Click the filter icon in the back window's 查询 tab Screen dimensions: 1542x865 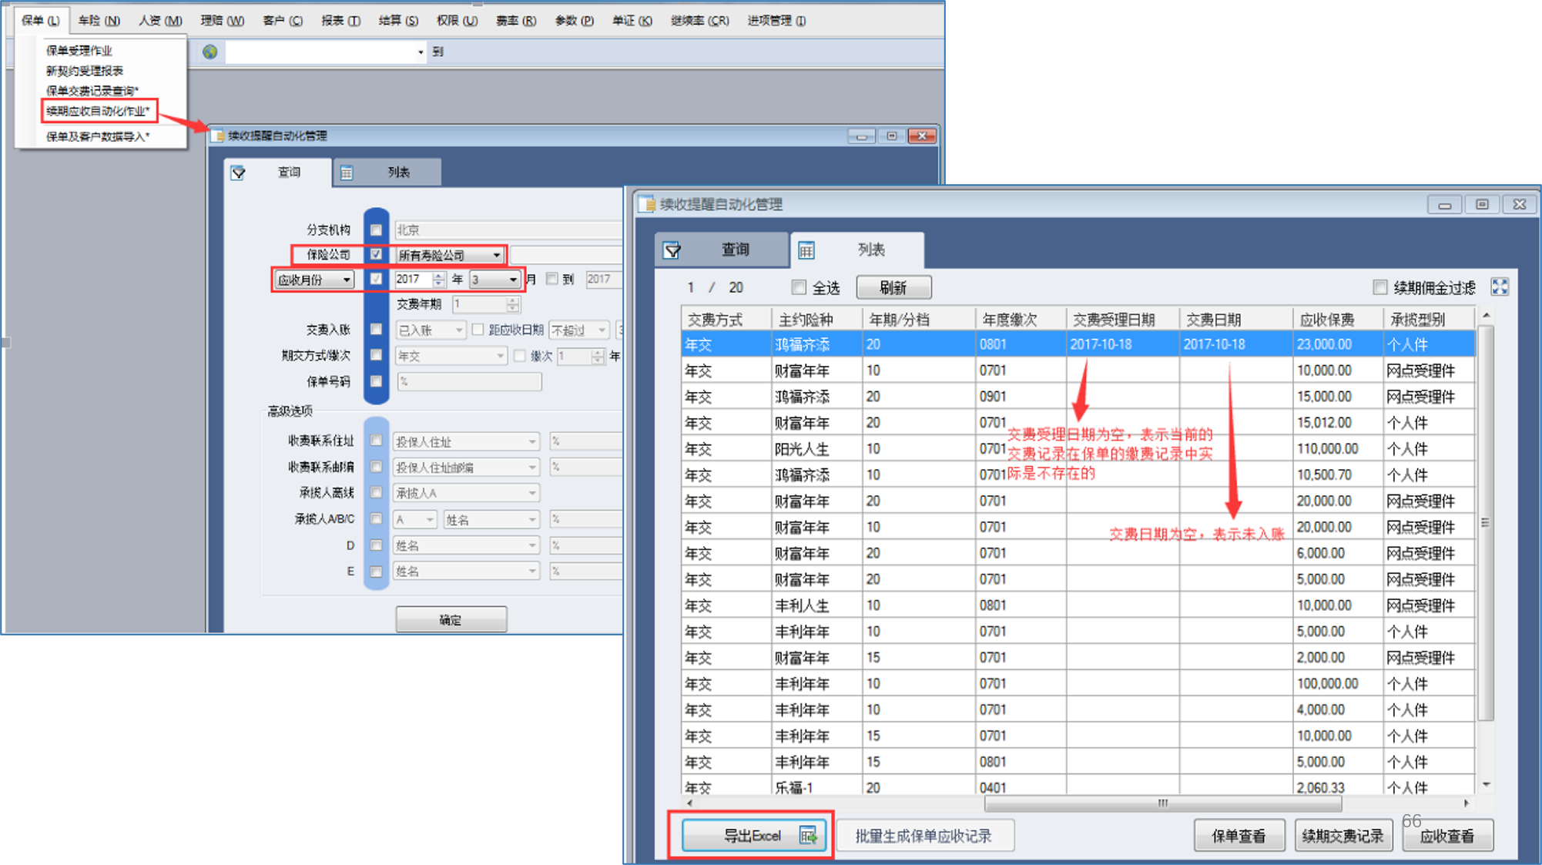[x=239, y=173]
